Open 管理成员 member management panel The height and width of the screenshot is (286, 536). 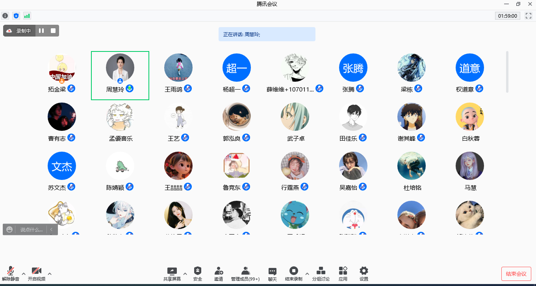[245, 274]
